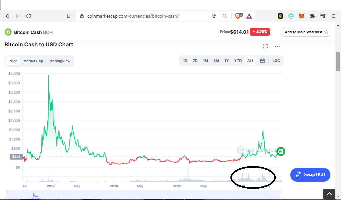Open the extensions puzzle icon
Screen dimensions: 341x200
pos(312,16)
